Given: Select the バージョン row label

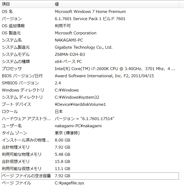Looking at the screenshot, I should [12, 19].
